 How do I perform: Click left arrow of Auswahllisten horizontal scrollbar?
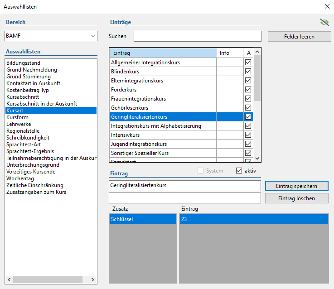tap(9, 279)
